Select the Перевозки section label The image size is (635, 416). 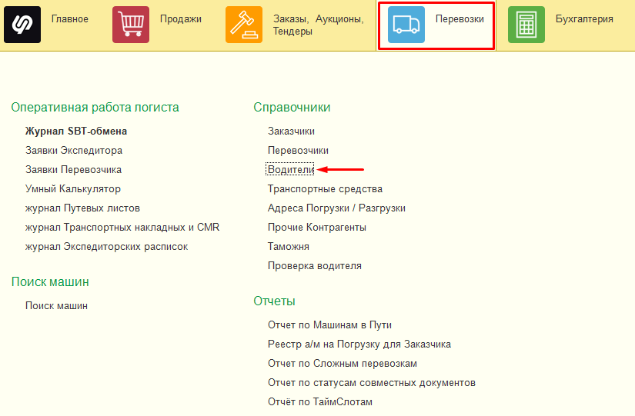point(460,19)
